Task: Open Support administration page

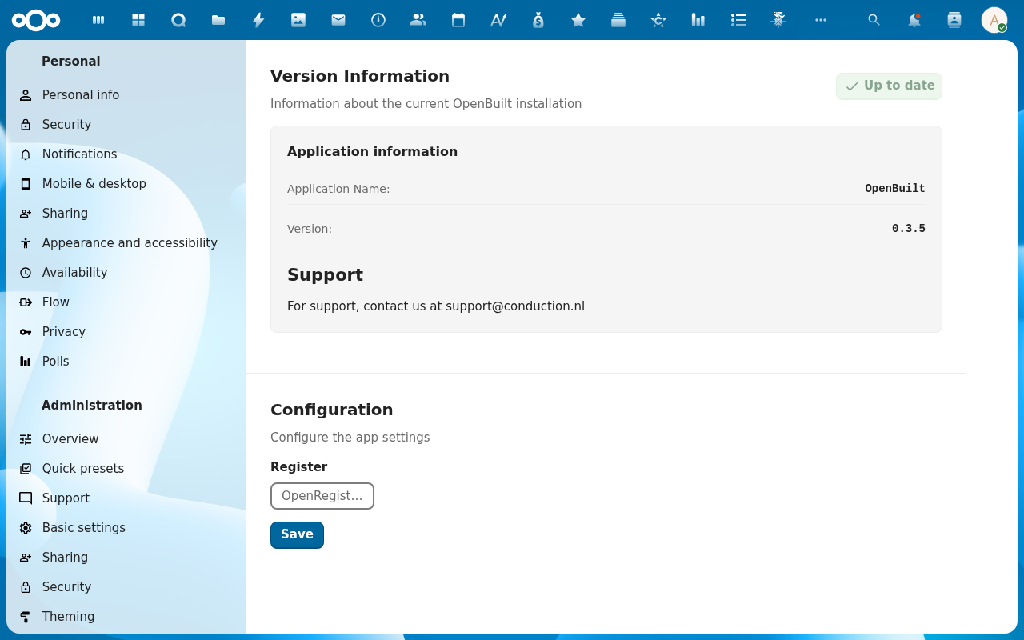Action: [126, 498]
